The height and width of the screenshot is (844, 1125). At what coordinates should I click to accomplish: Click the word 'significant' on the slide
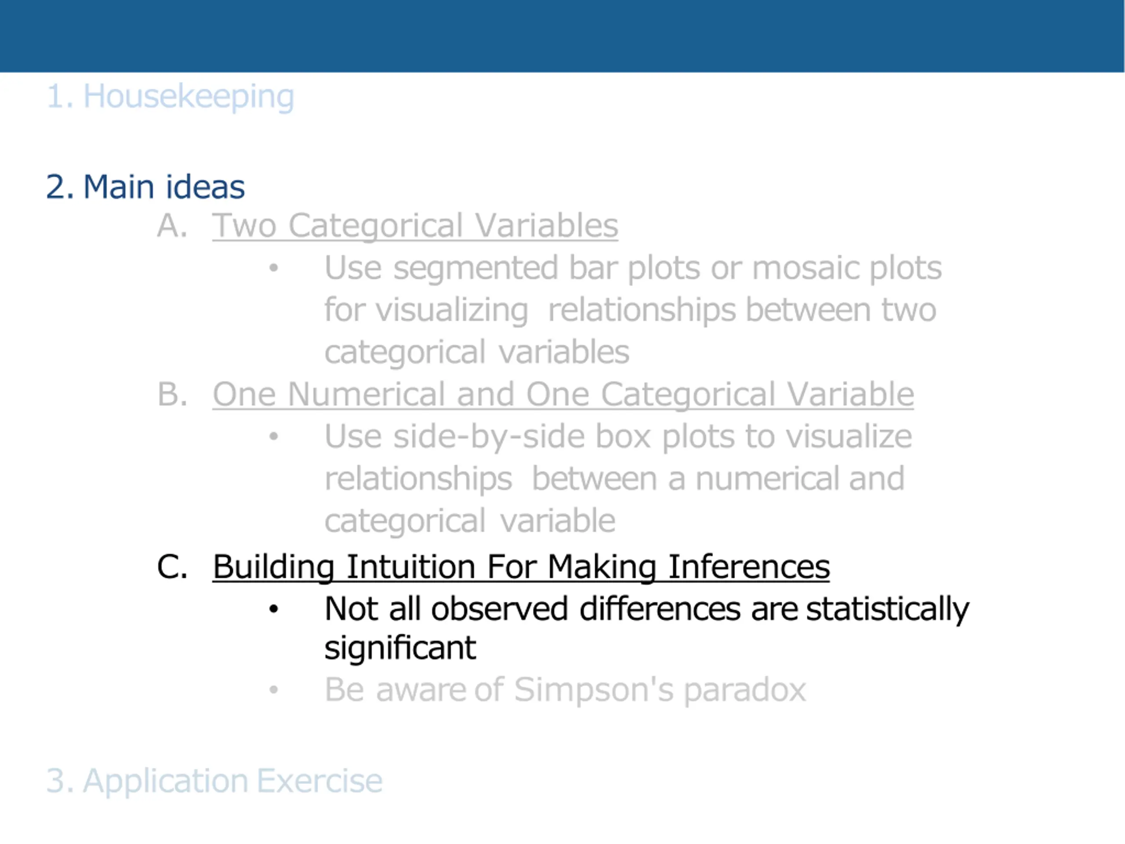[x=400, y=648]
